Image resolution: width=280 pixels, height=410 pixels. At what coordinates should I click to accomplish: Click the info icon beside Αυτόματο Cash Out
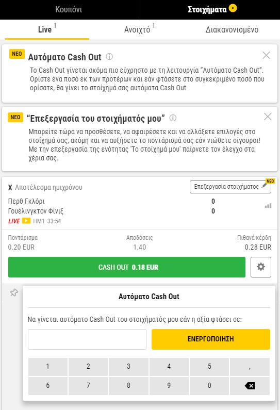pyautogui.click(x=109, y=57)
